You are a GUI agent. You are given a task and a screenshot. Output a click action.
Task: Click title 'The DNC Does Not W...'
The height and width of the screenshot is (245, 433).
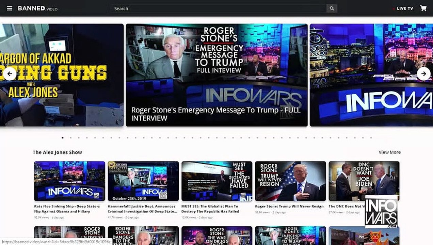347,206
